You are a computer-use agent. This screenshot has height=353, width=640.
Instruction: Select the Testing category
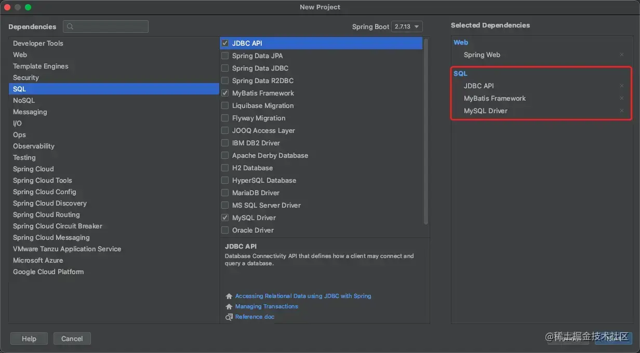(x=114, y=157)
